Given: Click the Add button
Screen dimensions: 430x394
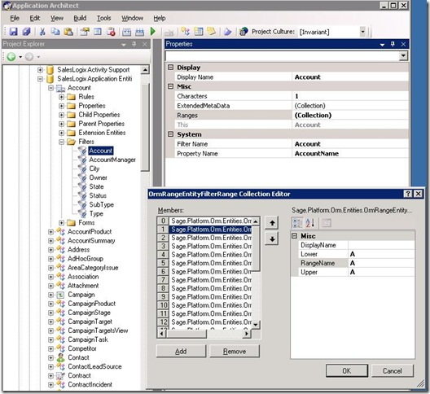Looking at the screenshot, I should click(181, 351).
